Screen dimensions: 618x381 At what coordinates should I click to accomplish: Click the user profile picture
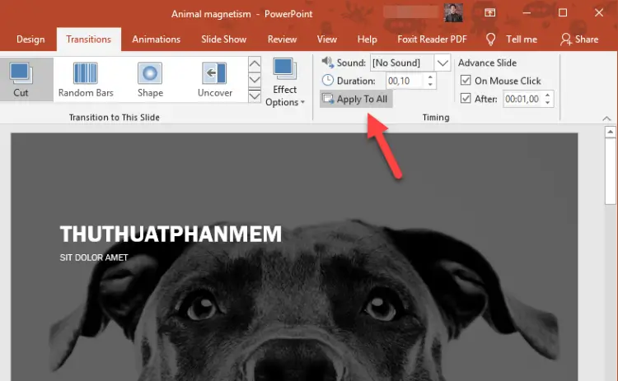(453, 12)
